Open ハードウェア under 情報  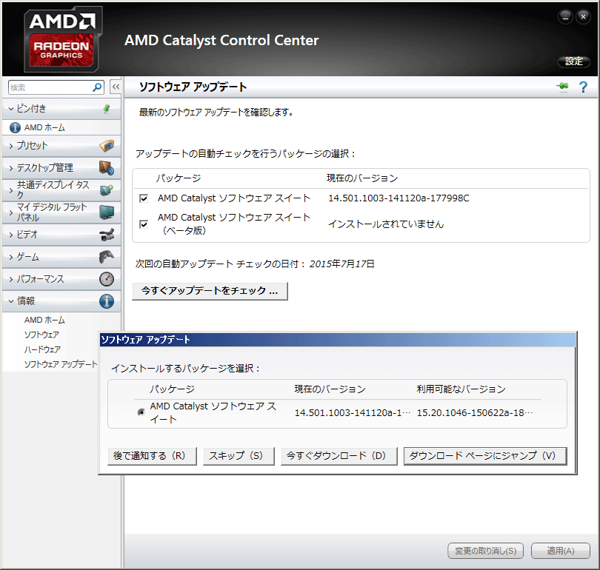click(x=42, y=349)
